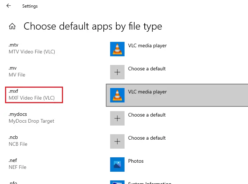The image size is (248, 184).
Task: Open "Choose a default" text for .ncb
Action: point(147,138)
